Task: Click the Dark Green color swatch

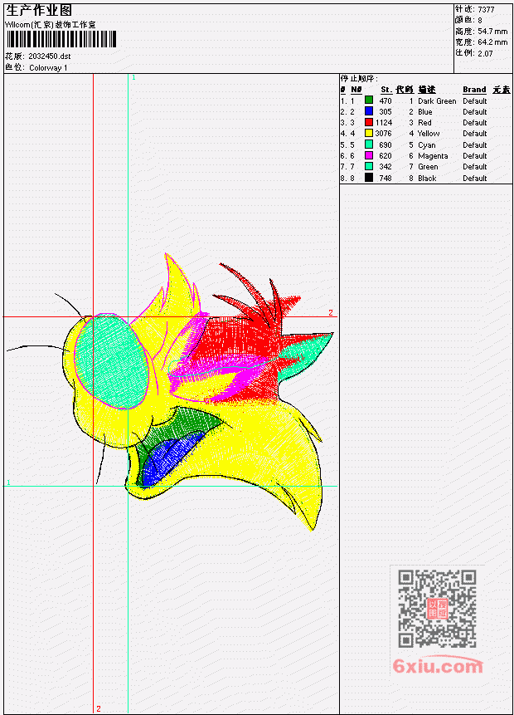Action: coord(369,100)
